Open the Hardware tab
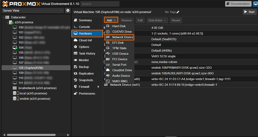The height and width of the screenshot is (137, 258). pyautogui.click(x=87, y=33)
